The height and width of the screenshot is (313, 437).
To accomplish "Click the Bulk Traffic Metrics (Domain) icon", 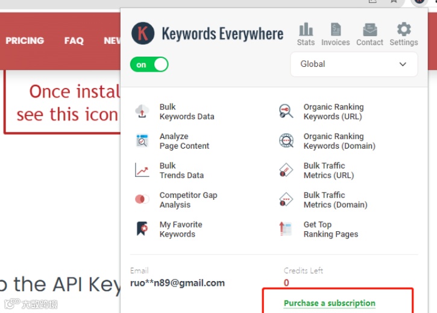I will point(286,199).
